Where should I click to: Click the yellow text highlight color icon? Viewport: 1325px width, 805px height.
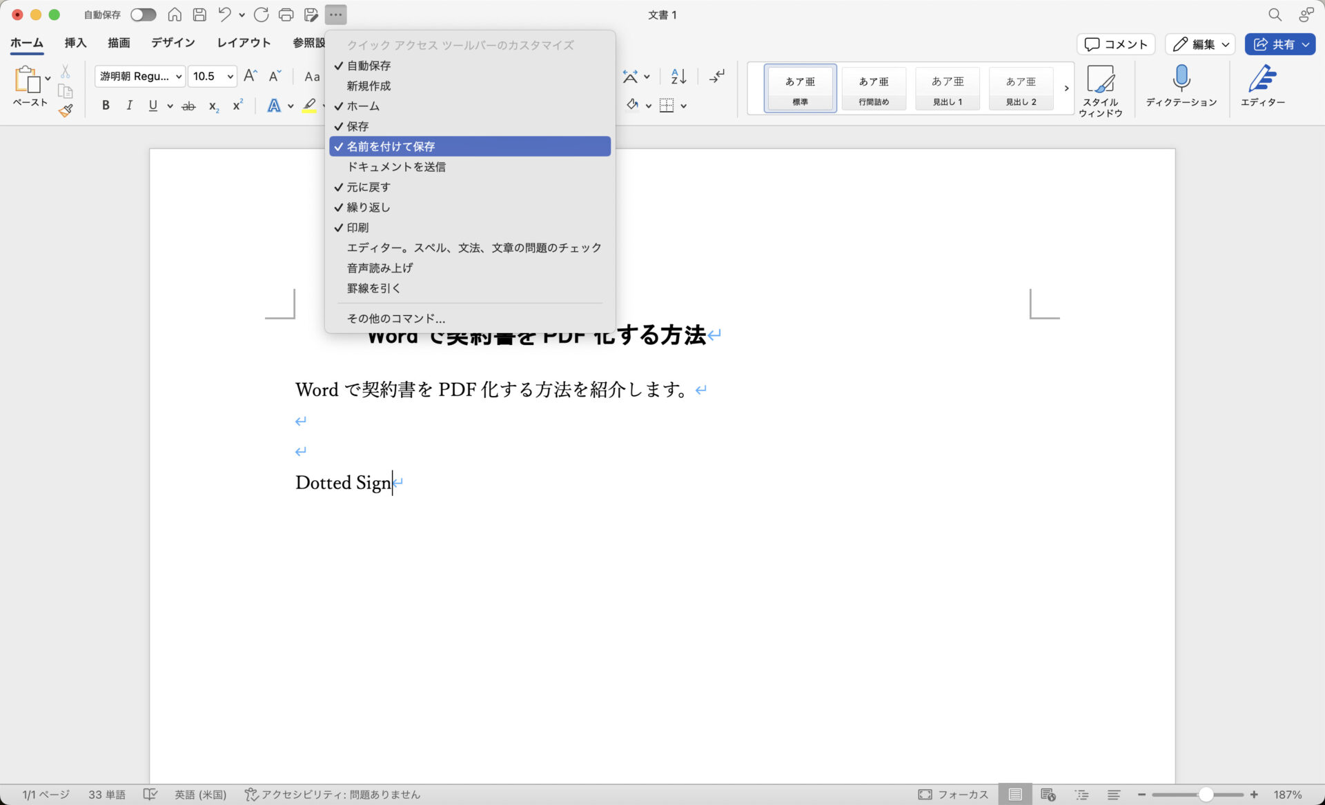pos(309,106)
